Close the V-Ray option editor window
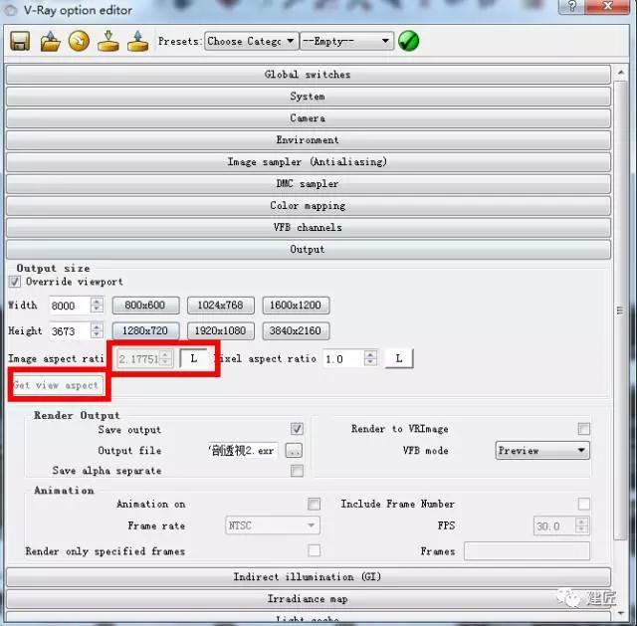Viewport: 637px width, 626px height. coord(608,7)
